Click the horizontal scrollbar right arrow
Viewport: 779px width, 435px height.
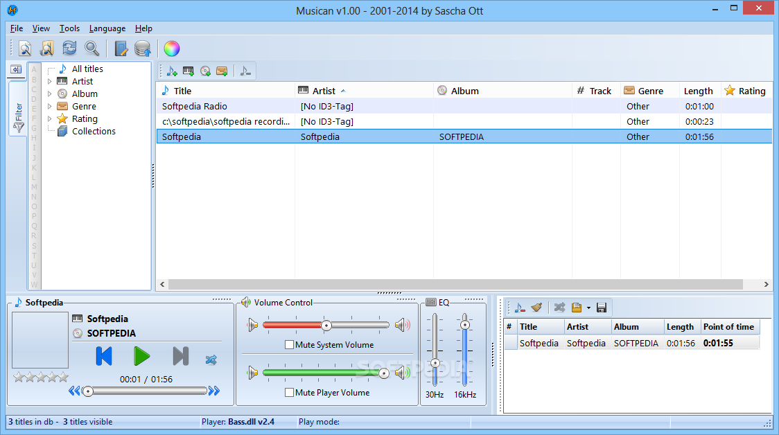pyautogui.click(x=766, y=284)
